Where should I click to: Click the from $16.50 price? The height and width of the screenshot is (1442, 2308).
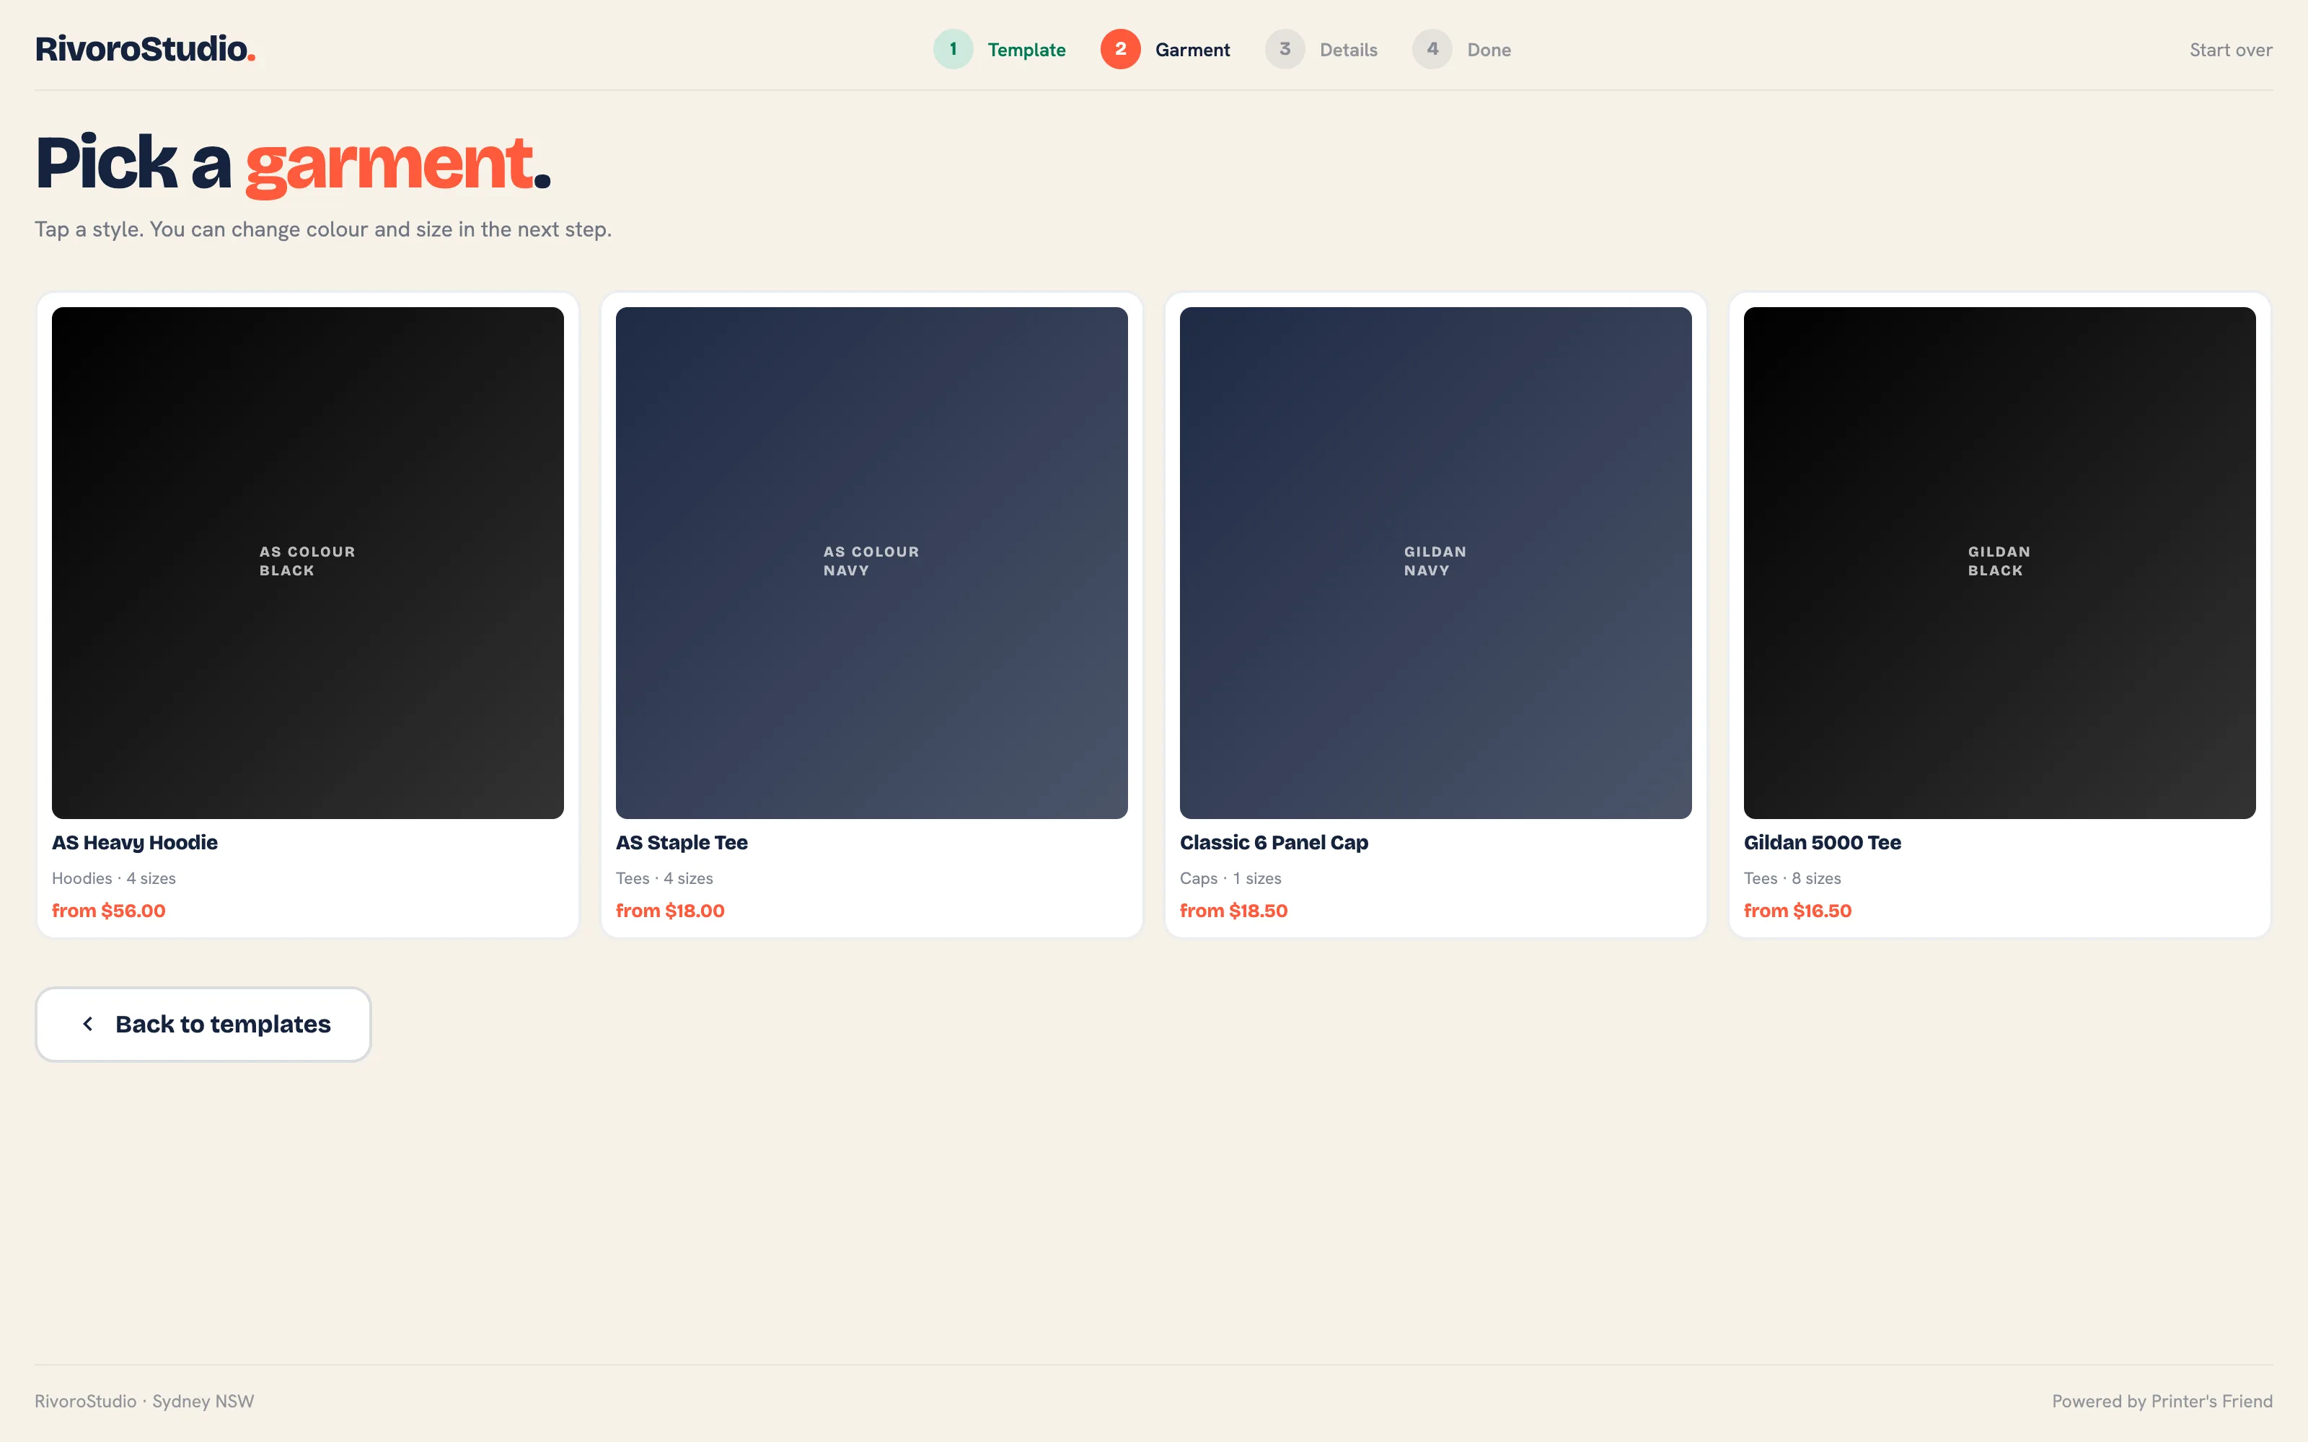pyautogui.click(x=1798, y=911)
